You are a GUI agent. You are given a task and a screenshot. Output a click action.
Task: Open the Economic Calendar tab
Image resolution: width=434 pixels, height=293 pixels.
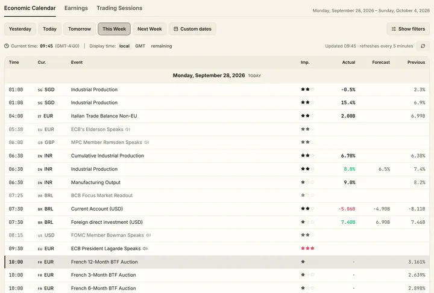(30, 8)
